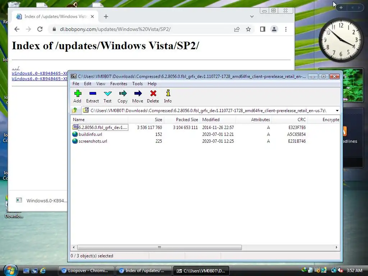
Task: Click the scroll-left arrow in 7-Zip list
Action: point(74,247)
